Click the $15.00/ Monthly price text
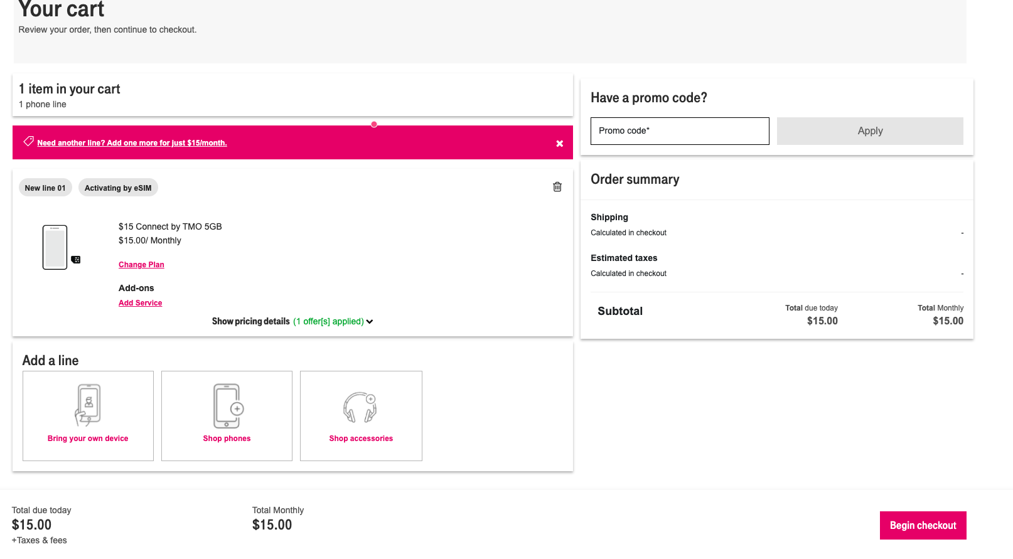 [x=149, y=240]
